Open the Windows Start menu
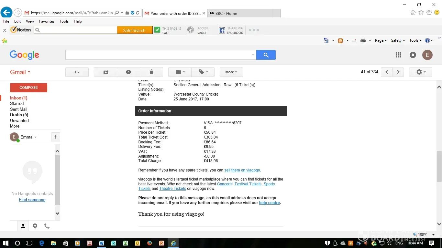 coord(6,243)
